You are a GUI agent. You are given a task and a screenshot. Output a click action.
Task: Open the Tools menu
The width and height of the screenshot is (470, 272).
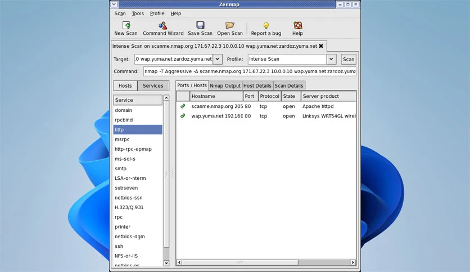point(138,13)
